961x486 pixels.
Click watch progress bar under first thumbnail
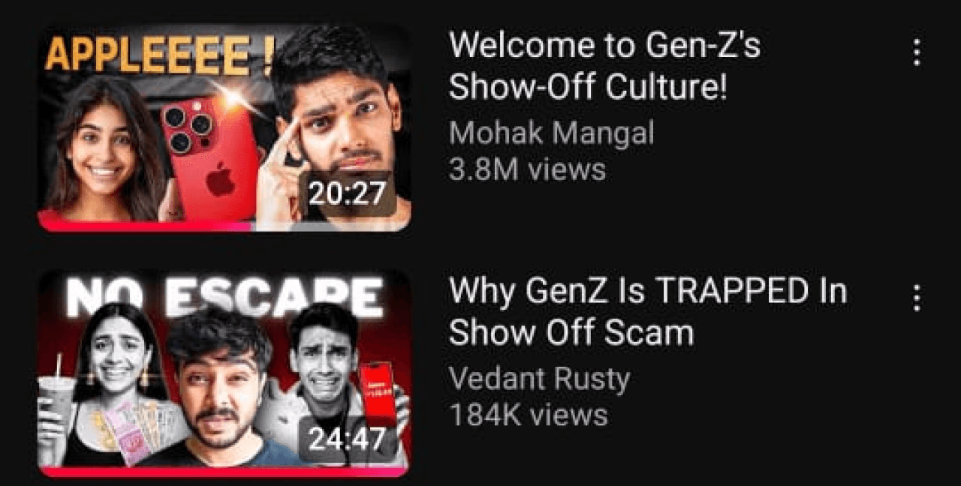coord(224,226)
